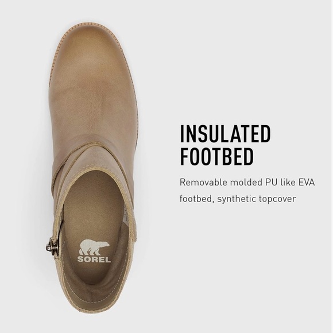The width and height of the screenshot is (333, 333).
Task: Click the metal zipper pull on the boot
Action: pyautogui.click(x=51, y=246)
